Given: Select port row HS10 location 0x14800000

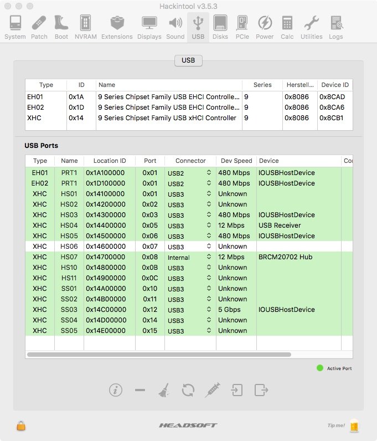Looking at the screenshot, I should [189, 267].
